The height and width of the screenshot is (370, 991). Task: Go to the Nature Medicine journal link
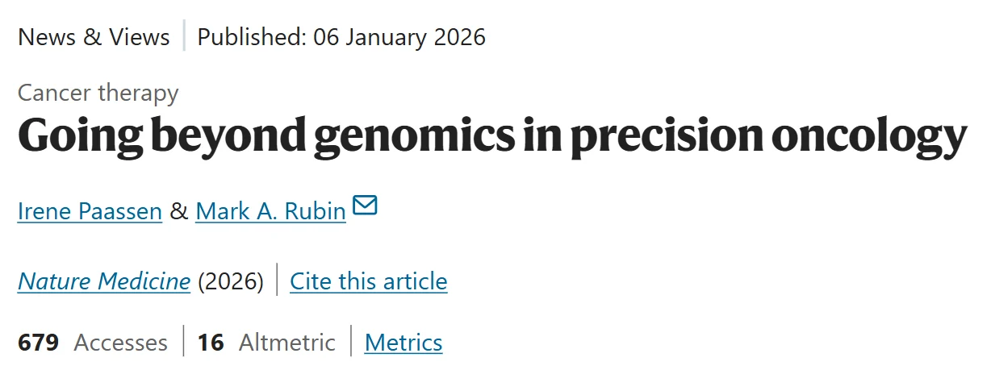pos(104,281)
